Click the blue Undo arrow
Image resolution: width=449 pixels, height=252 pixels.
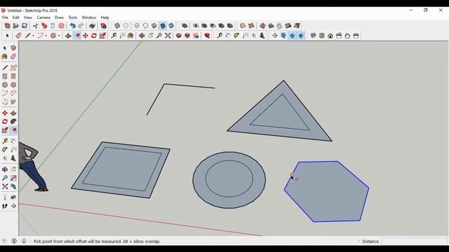(x=73, y=26)
